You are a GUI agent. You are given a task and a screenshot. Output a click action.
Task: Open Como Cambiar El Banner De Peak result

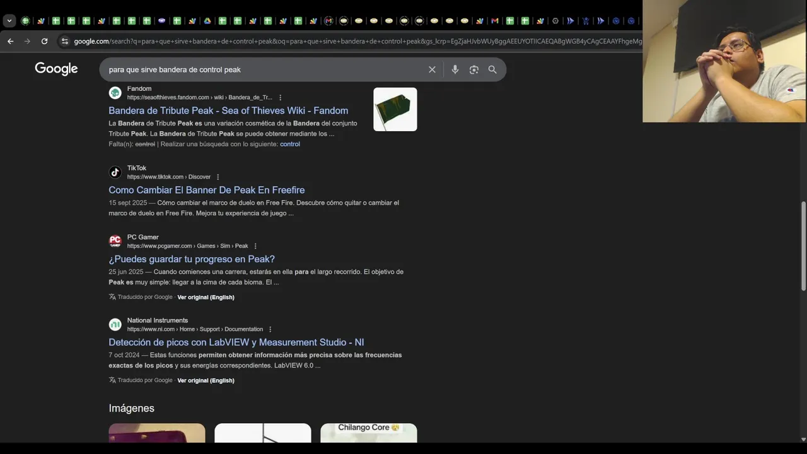click(207, 190)
